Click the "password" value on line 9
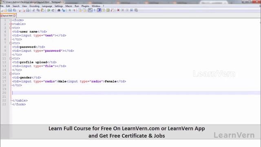 click(x=53, y=51)
